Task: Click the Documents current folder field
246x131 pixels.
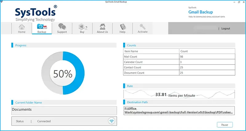Action: [64, 110]
